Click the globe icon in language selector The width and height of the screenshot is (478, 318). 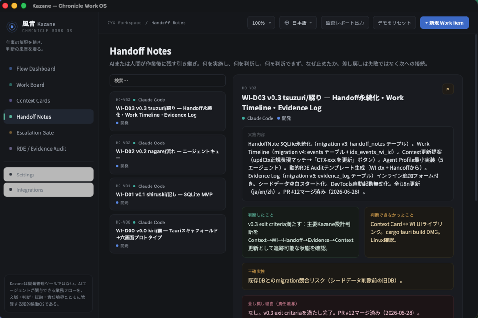tap(287, 23)
